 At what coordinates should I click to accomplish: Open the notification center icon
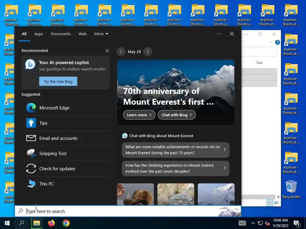297,224
